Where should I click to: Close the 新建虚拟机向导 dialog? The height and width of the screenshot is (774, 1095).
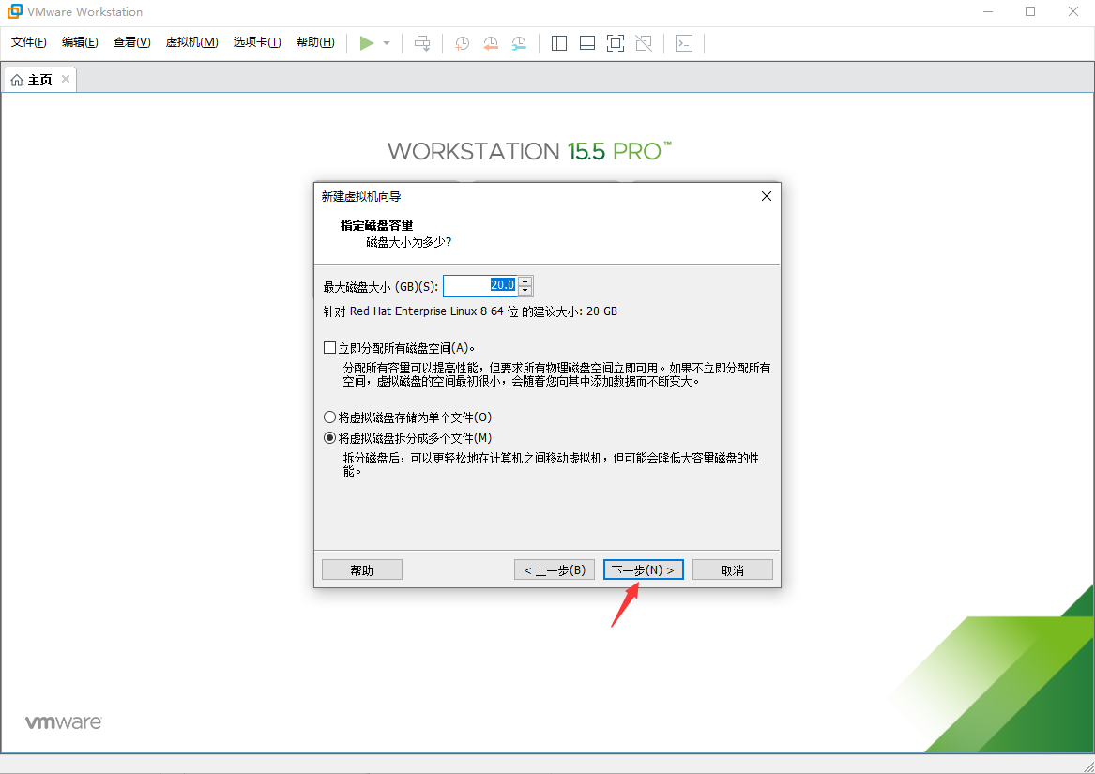(766, 196)
